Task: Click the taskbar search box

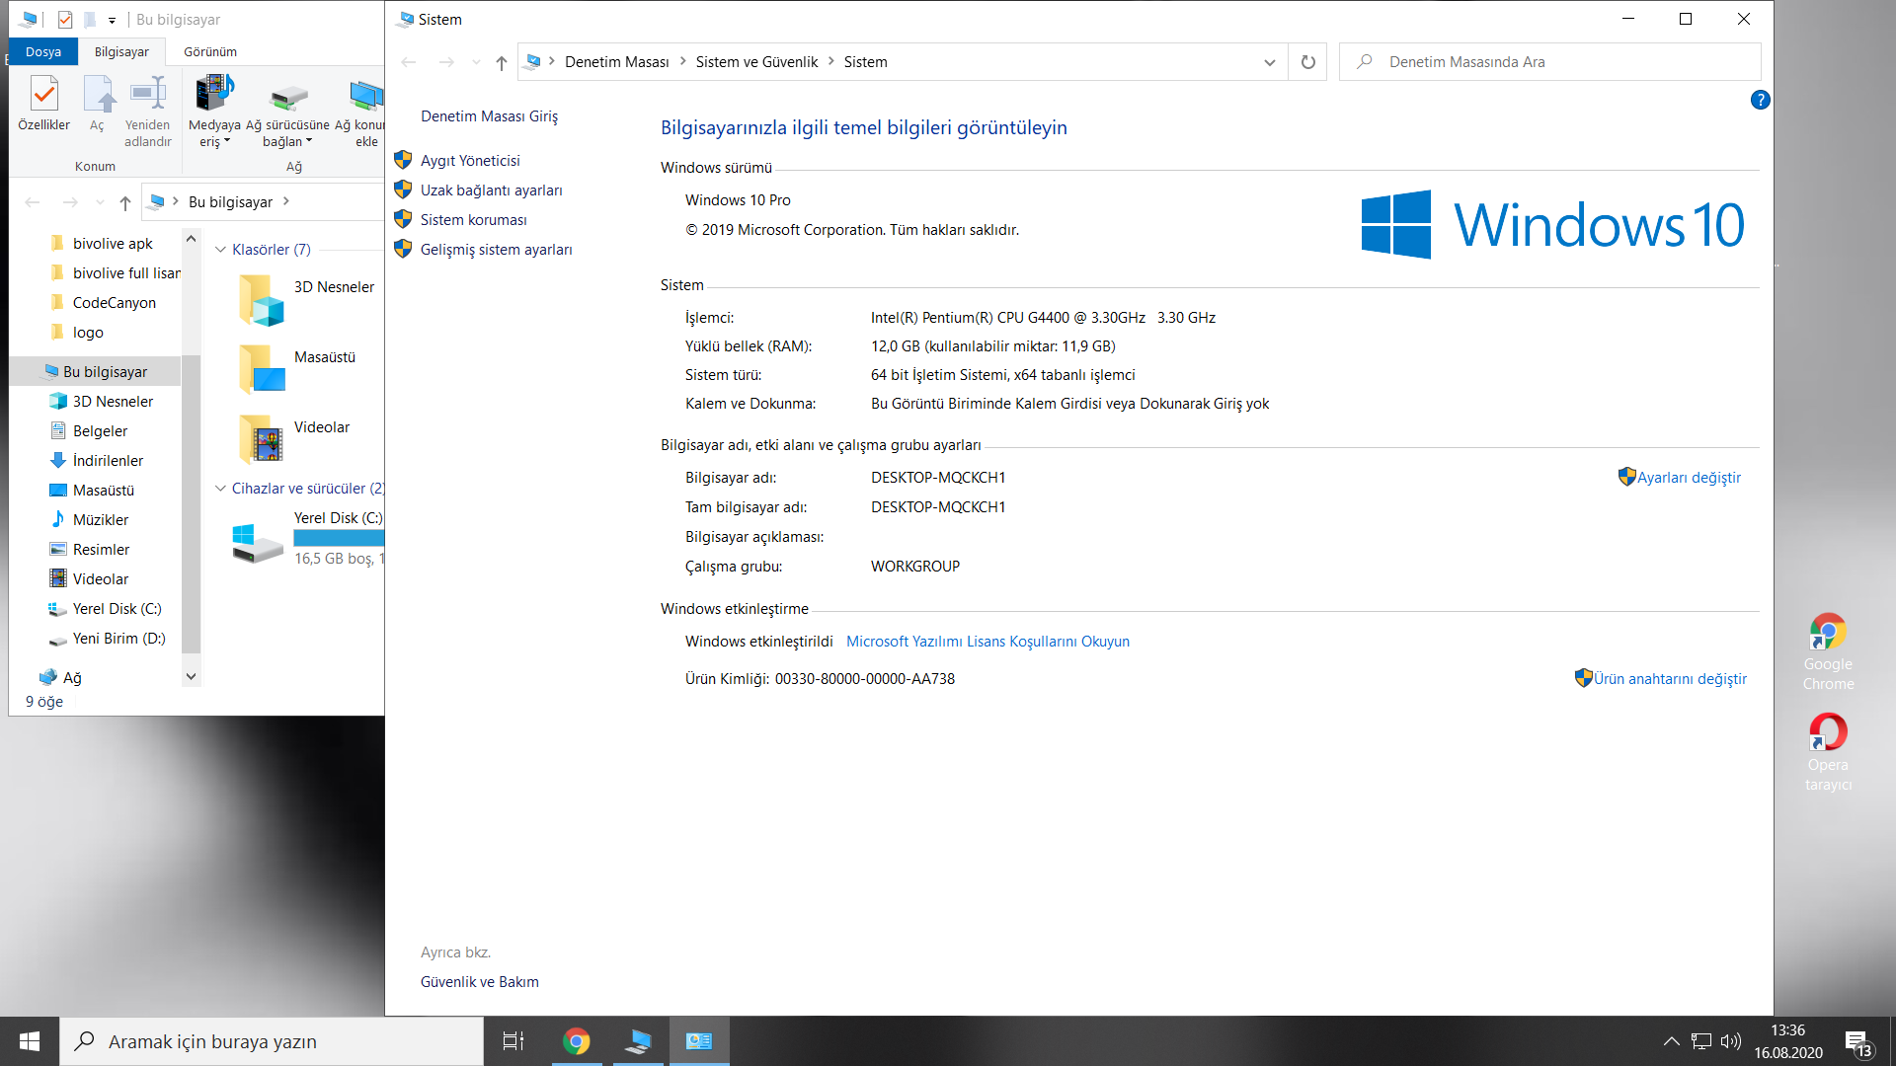Action: pyautogui.click(x=272, y=1041)
